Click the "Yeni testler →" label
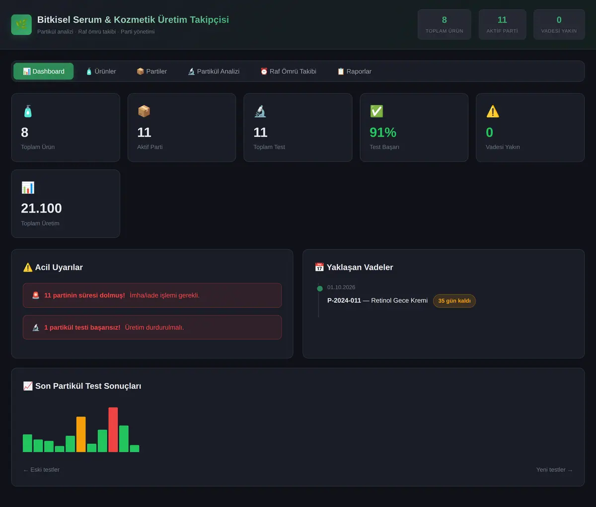Screen dimensions: 596x507 point(554,470)
